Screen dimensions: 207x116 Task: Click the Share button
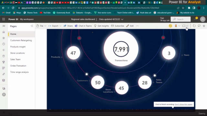coord(68,26)
